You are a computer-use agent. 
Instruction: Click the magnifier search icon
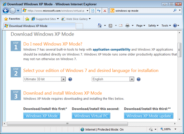pyautogui.click(x=175, y=10)
